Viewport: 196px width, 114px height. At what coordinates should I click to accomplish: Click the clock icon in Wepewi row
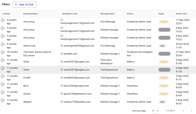pos(3,100)
